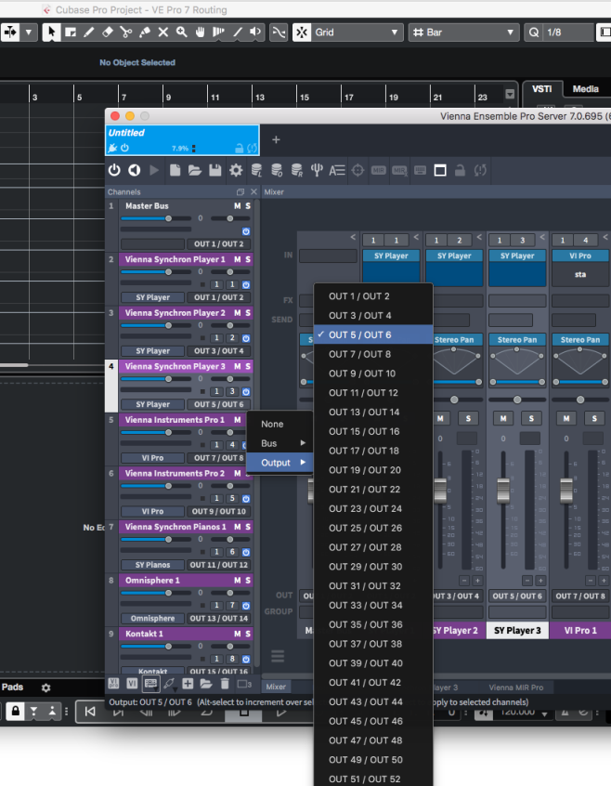Click VI Pro plugin button on Vienna Instruments Pro 2
The height and width of the screenshot is (786, 611).
[x=152, y=511]
